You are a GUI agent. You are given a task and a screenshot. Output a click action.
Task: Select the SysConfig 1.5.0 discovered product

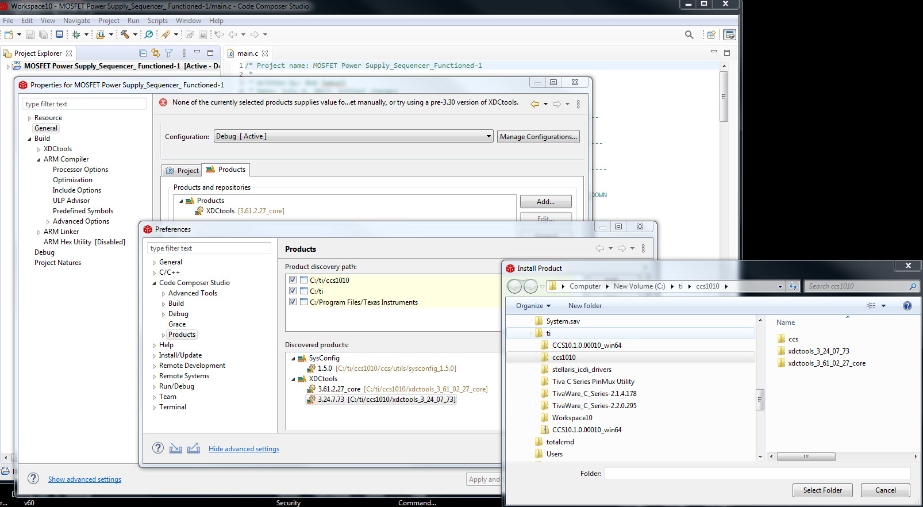382,368
